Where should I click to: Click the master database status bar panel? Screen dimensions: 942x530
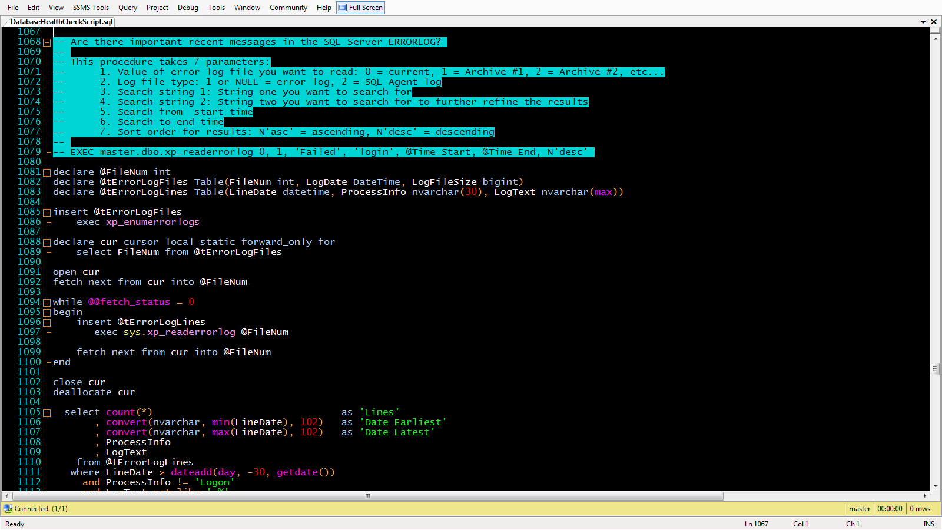pyautogui.click(x=860, y=509)
